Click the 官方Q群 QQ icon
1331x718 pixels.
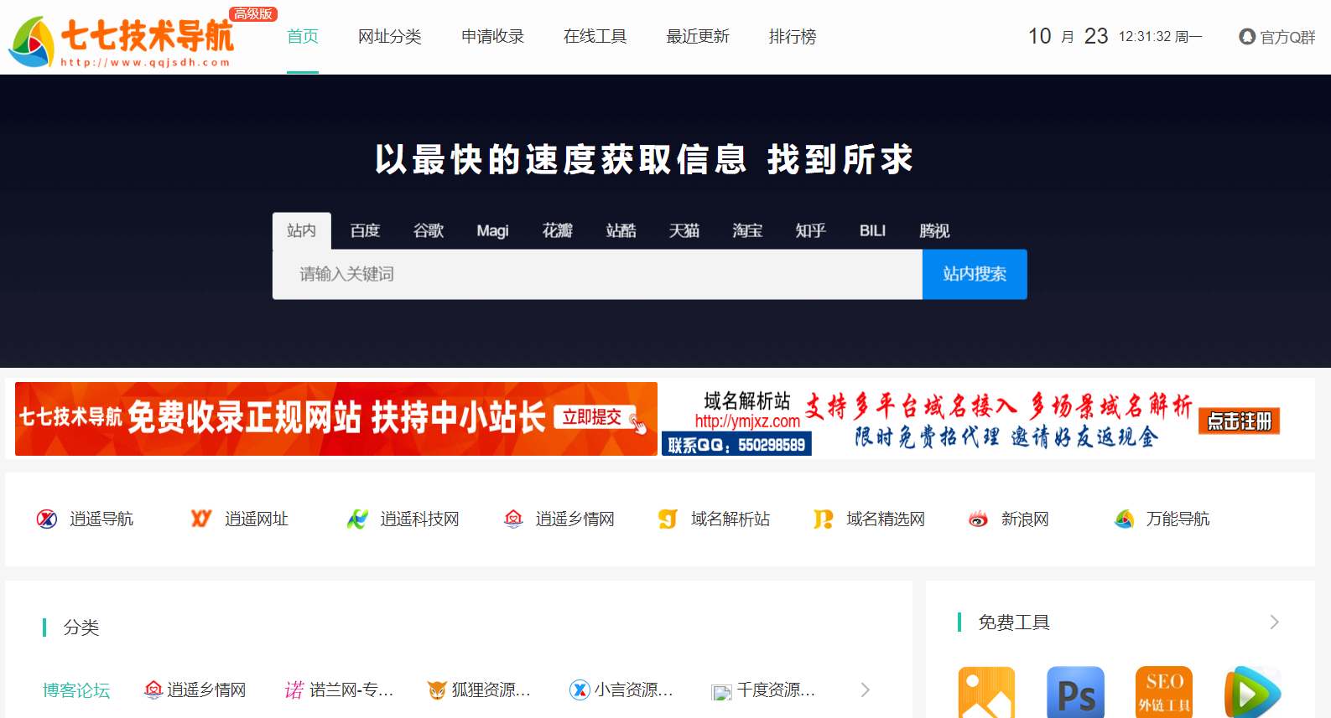[x=1247, y=37]
